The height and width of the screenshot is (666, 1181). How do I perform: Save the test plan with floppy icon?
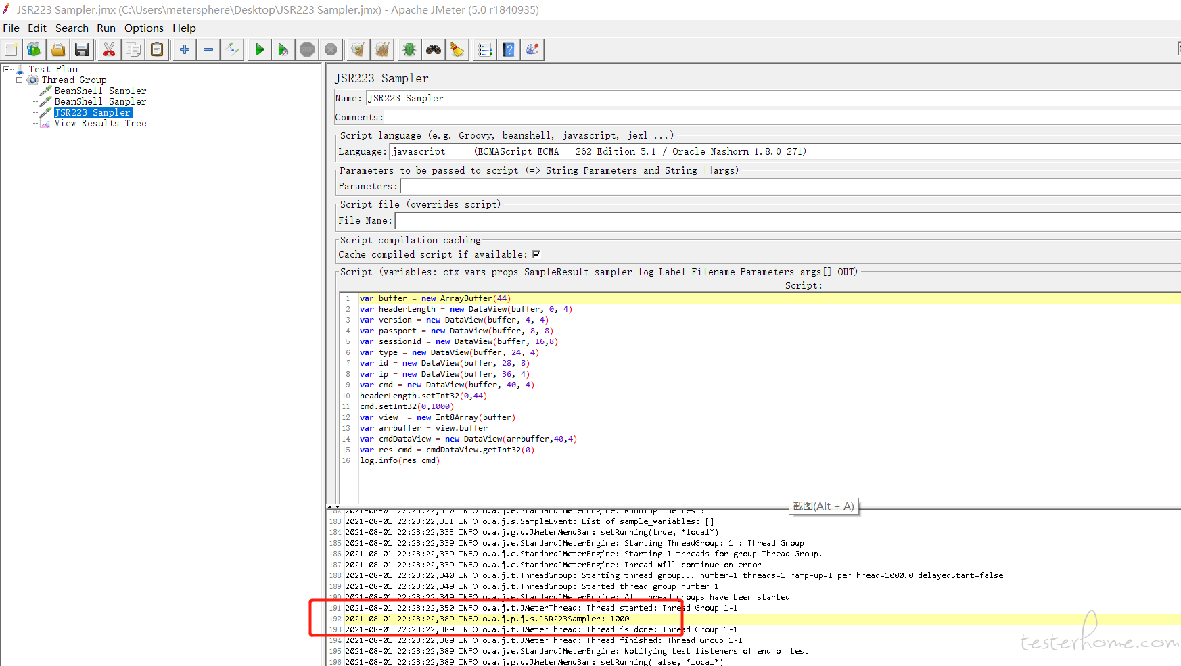click(x=82, y=49)
